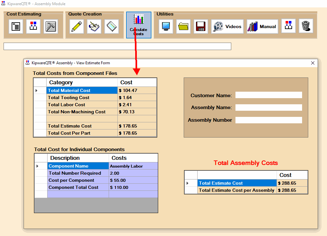Focus the Assembly Number field
This screenshot has width=327, height=236.
point(268,120)
